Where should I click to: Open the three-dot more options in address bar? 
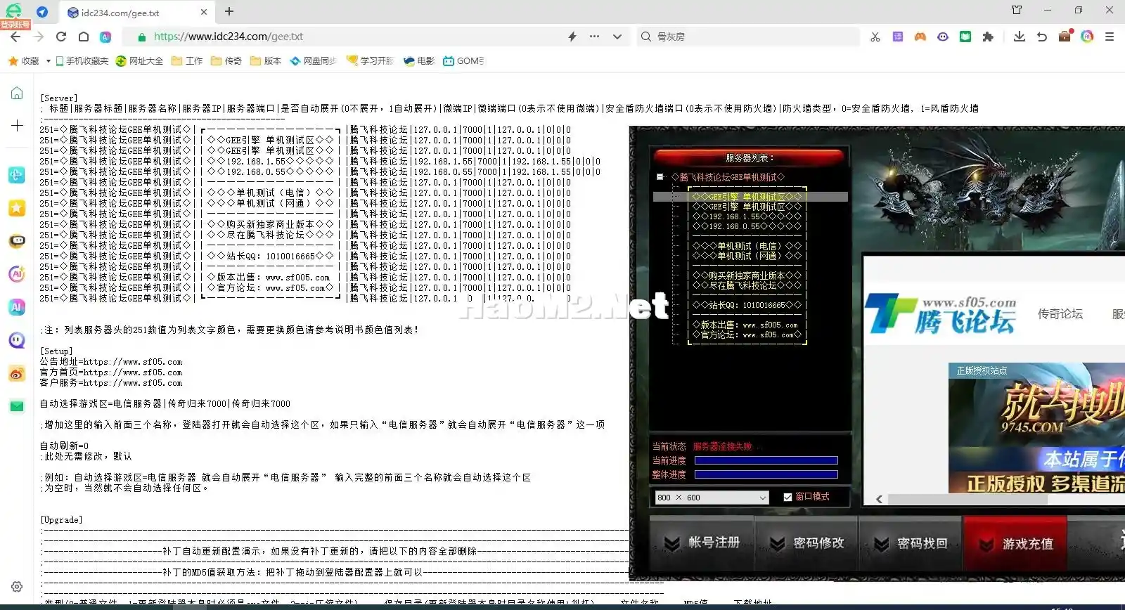click(x=595, y=37)
